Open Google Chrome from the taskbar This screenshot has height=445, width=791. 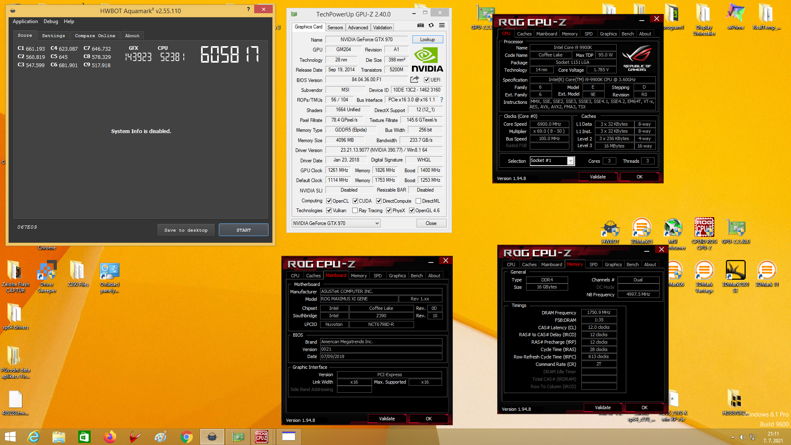coord(186,437)
